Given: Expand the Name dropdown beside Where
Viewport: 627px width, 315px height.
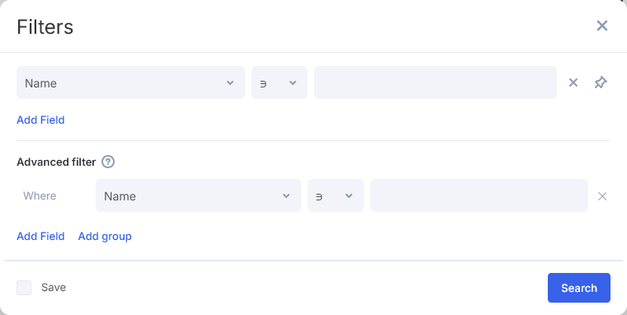Looking at the screenshot, I should (198, 195).
